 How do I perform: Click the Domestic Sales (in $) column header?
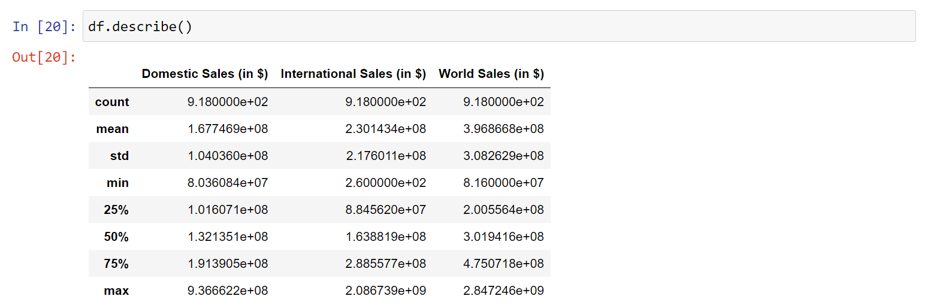[205, 74]
